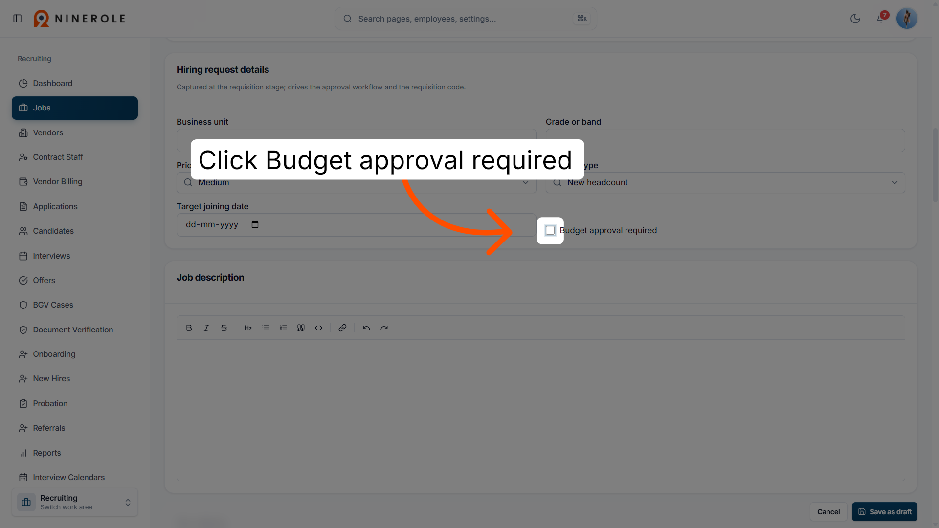Open Document Verification page
This screenshot has height=528, width=939.
[x=75, y=330]
